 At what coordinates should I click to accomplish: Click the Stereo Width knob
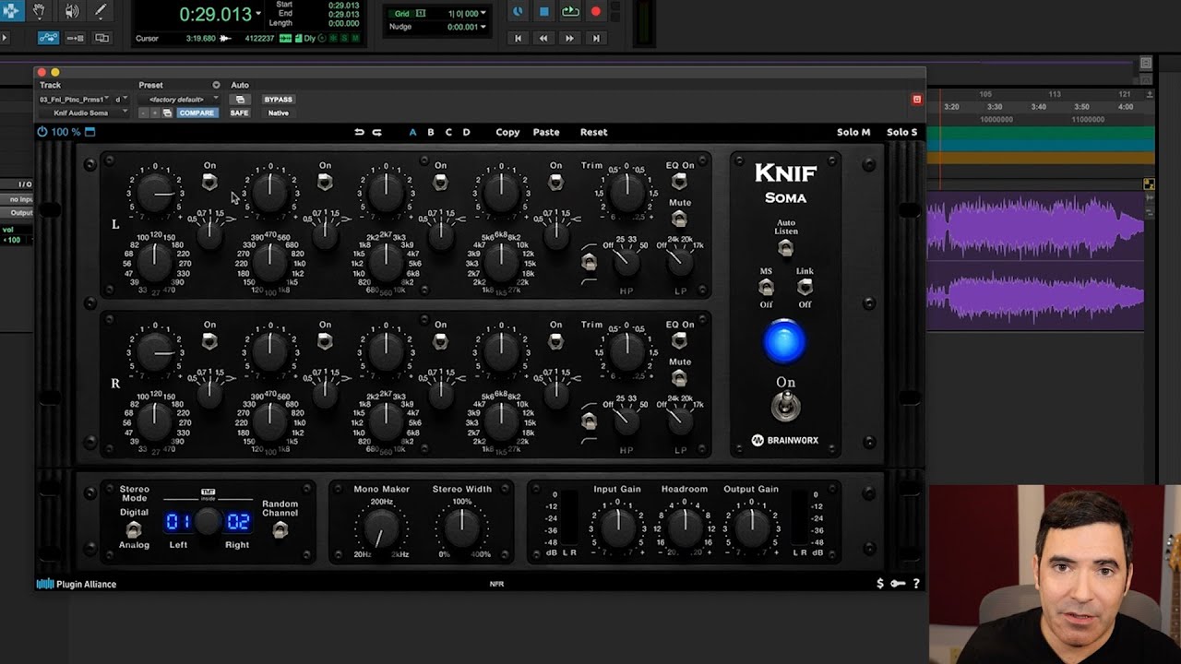click(x=461, y=528)
